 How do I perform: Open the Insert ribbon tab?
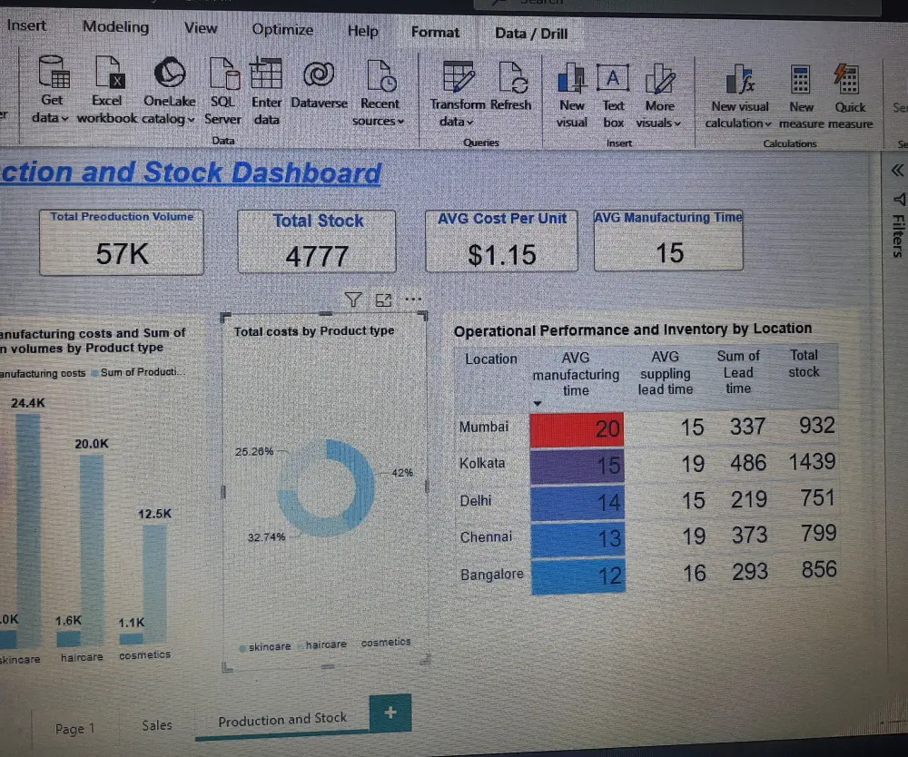[26, 25]
